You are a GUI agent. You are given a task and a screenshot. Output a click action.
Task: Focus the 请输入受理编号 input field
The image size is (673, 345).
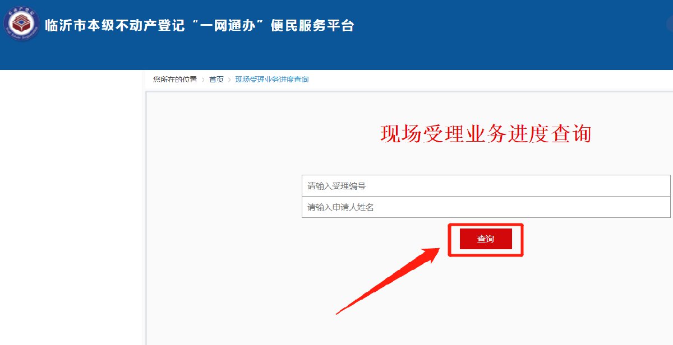click(x=486, y=186)
